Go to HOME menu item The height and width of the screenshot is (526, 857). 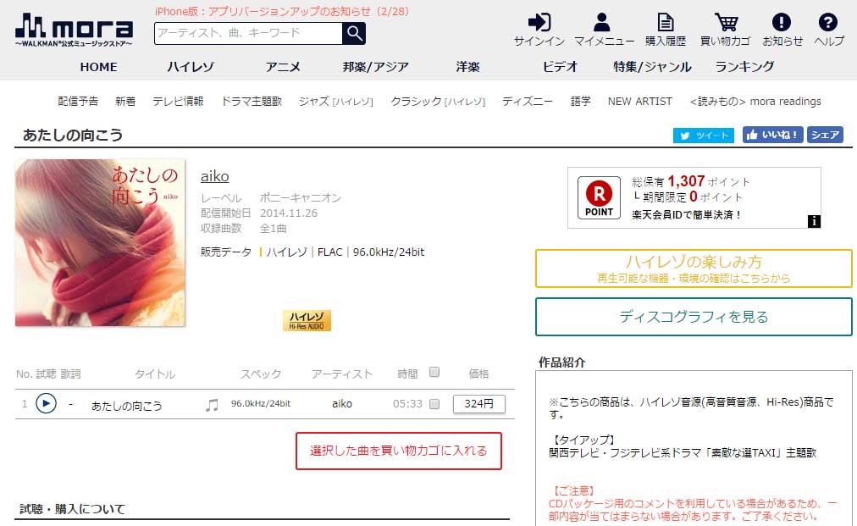tap(98, 67)
